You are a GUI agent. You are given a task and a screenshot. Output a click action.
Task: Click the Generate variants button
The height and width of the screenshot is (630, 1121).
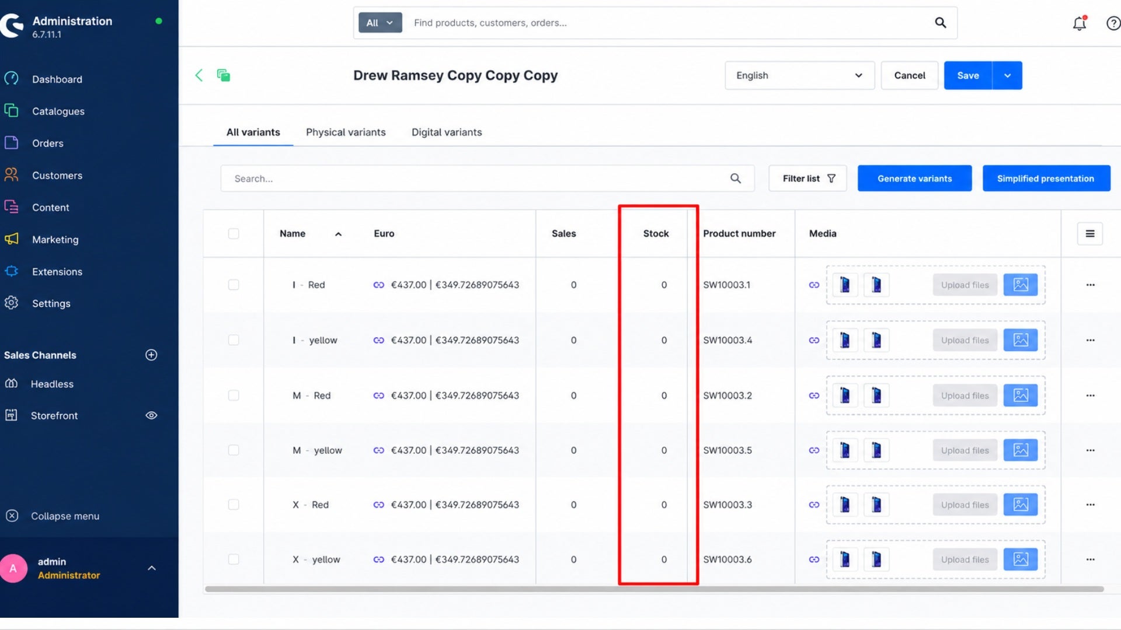click(914, 178)
